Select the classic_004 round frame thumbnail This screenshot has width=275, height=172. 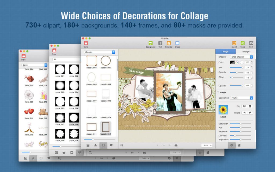[106, 61]
